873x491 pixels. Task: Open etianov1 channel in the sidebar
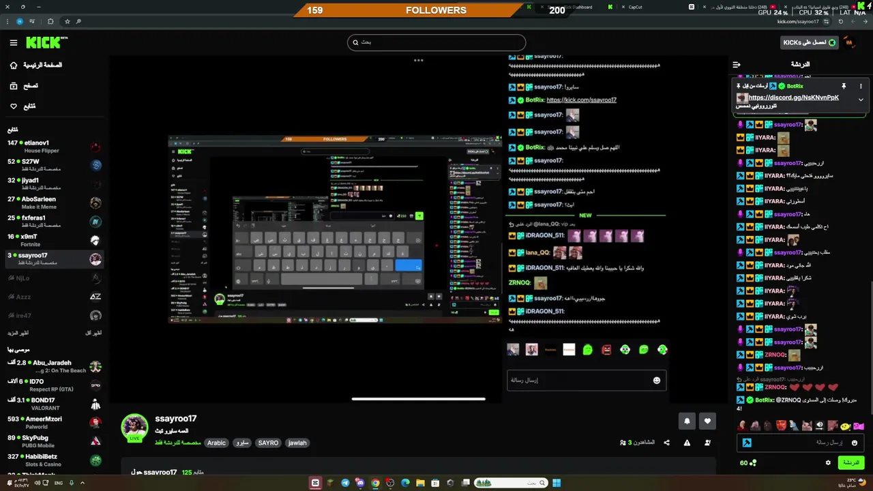click(x=55, y=147)
